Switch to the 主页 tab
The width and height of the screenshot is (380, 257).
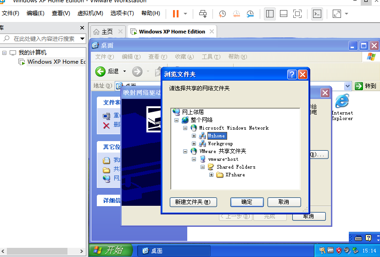point(107,32)
